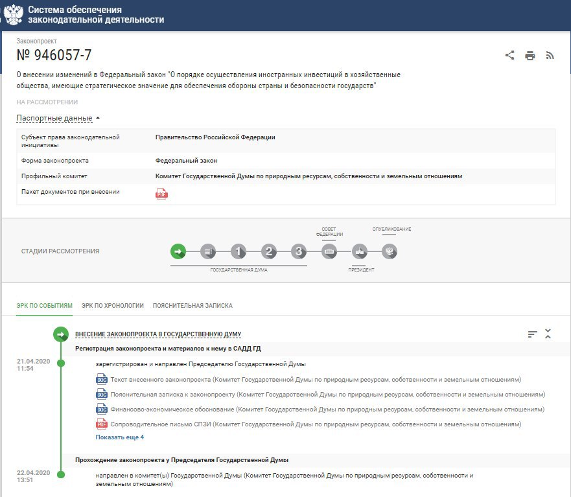Go to Система обеспечения законодательной деятельности home

[96, 14]
